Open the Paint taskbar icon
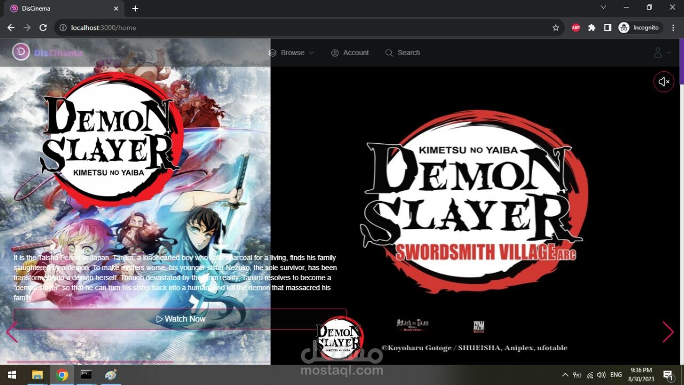 (111, 375)
